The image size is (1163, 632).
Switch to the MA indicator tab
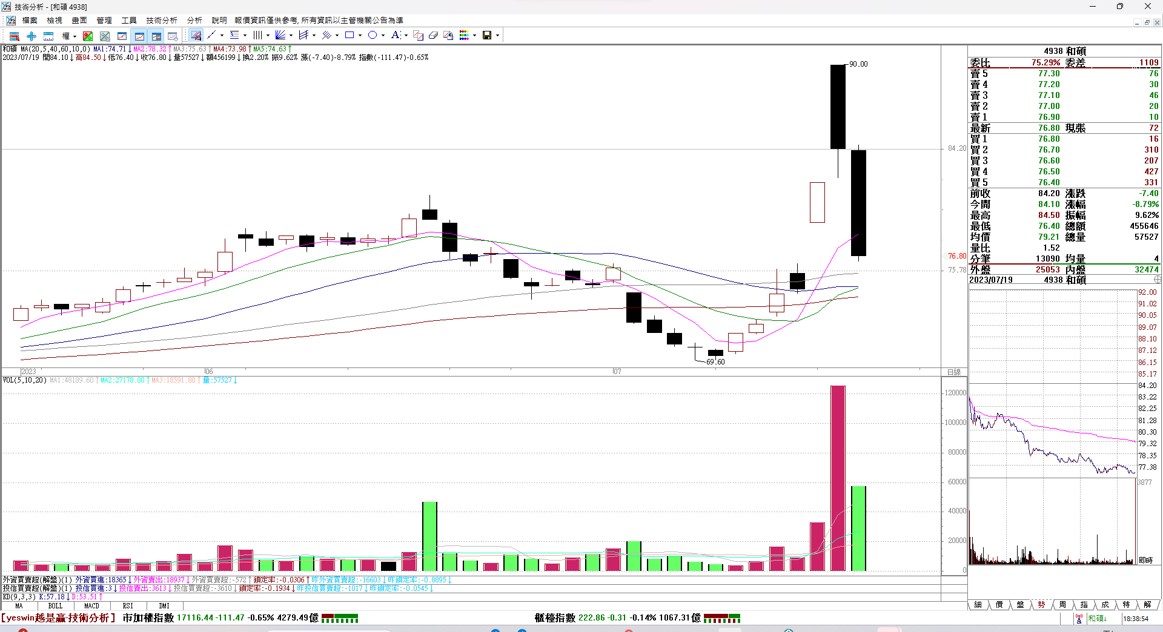point(19,606)
